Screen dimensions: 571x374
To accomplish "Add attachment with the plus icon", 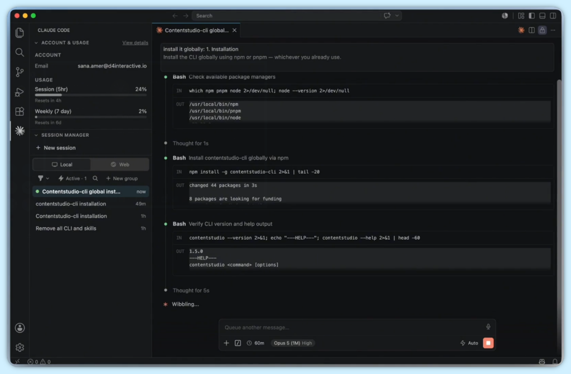I will coord(226,343).
